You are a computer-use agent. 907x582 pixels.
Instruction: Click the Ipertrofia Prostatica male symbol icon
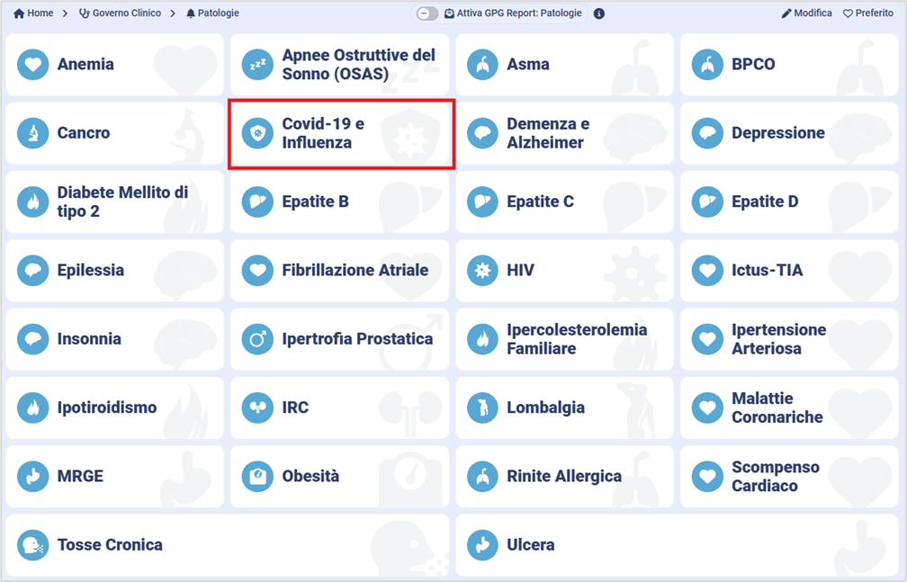258,339
